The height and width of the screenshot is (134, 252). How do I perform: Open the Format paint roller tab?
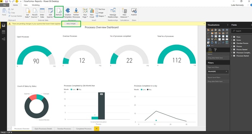click(x=215, y=50)
